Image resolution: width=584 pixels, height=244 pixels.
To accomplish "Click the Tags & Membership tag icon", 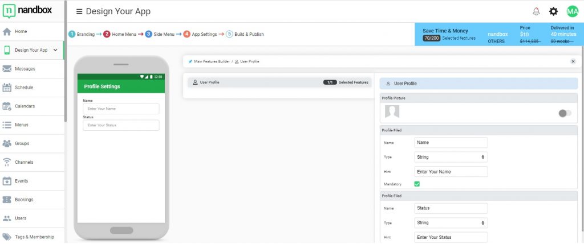I will coord(7,237).
